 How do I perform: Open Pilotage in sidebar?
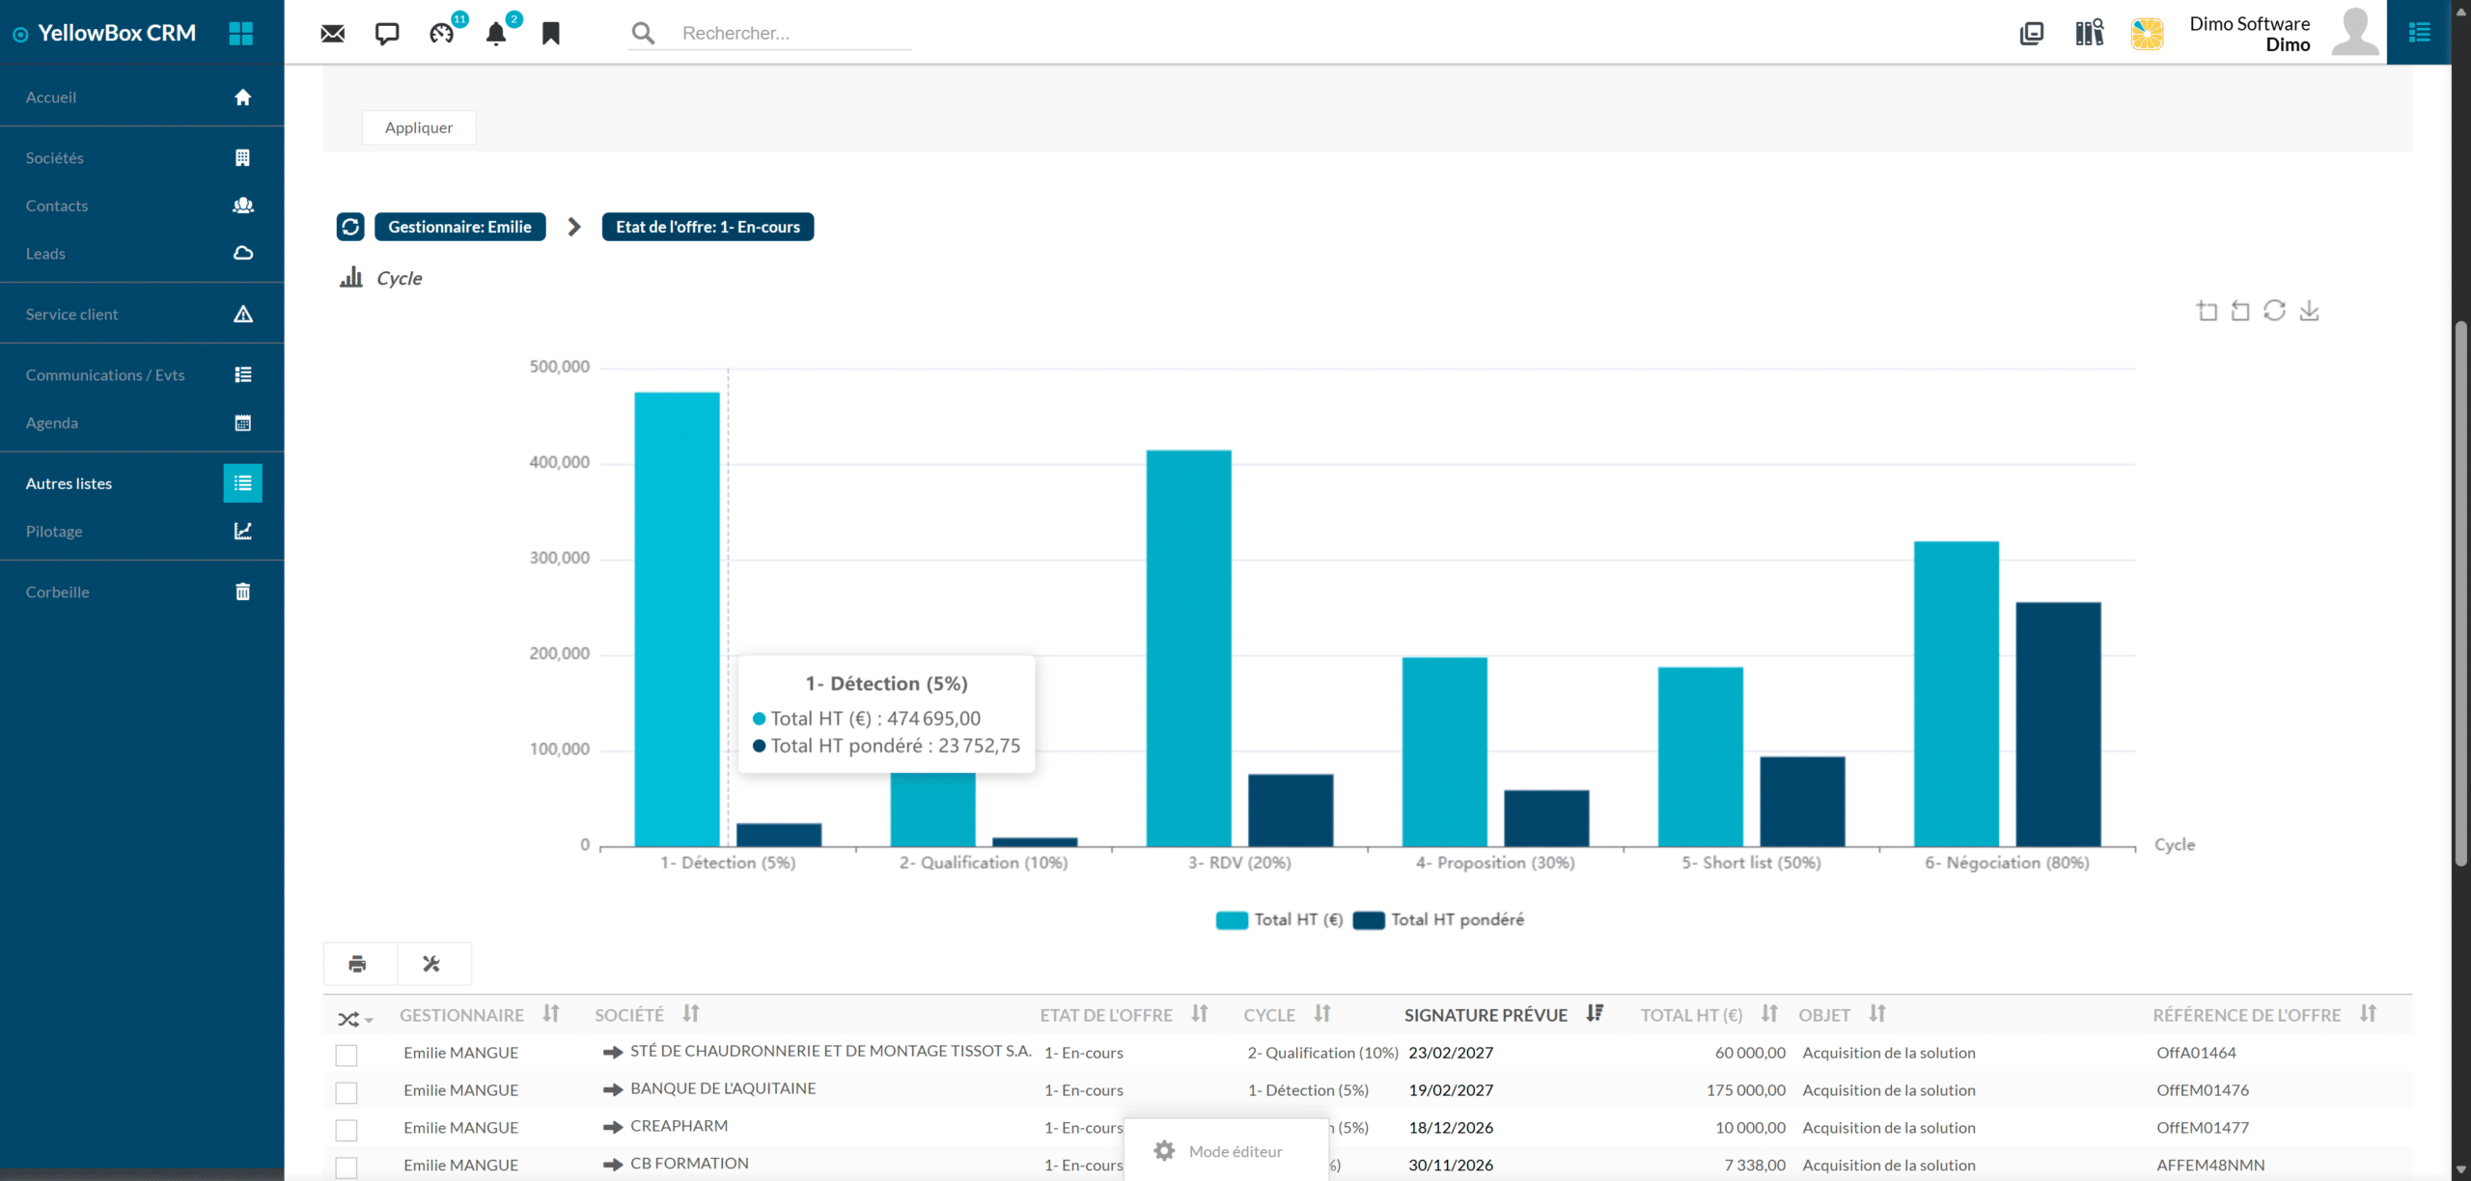tap(142, 532)
